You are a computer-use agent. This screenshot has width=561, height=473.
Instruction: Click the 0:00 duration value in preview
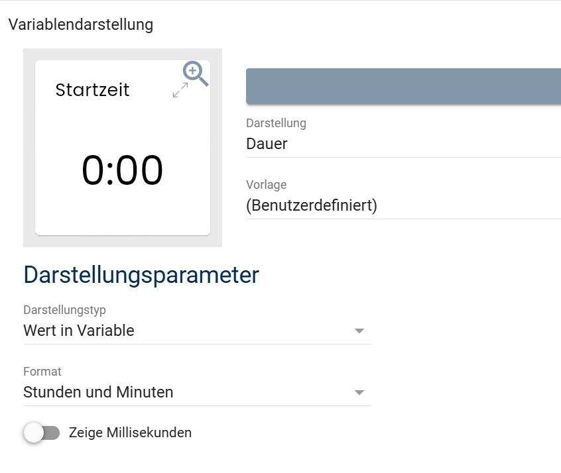[122, 170]
